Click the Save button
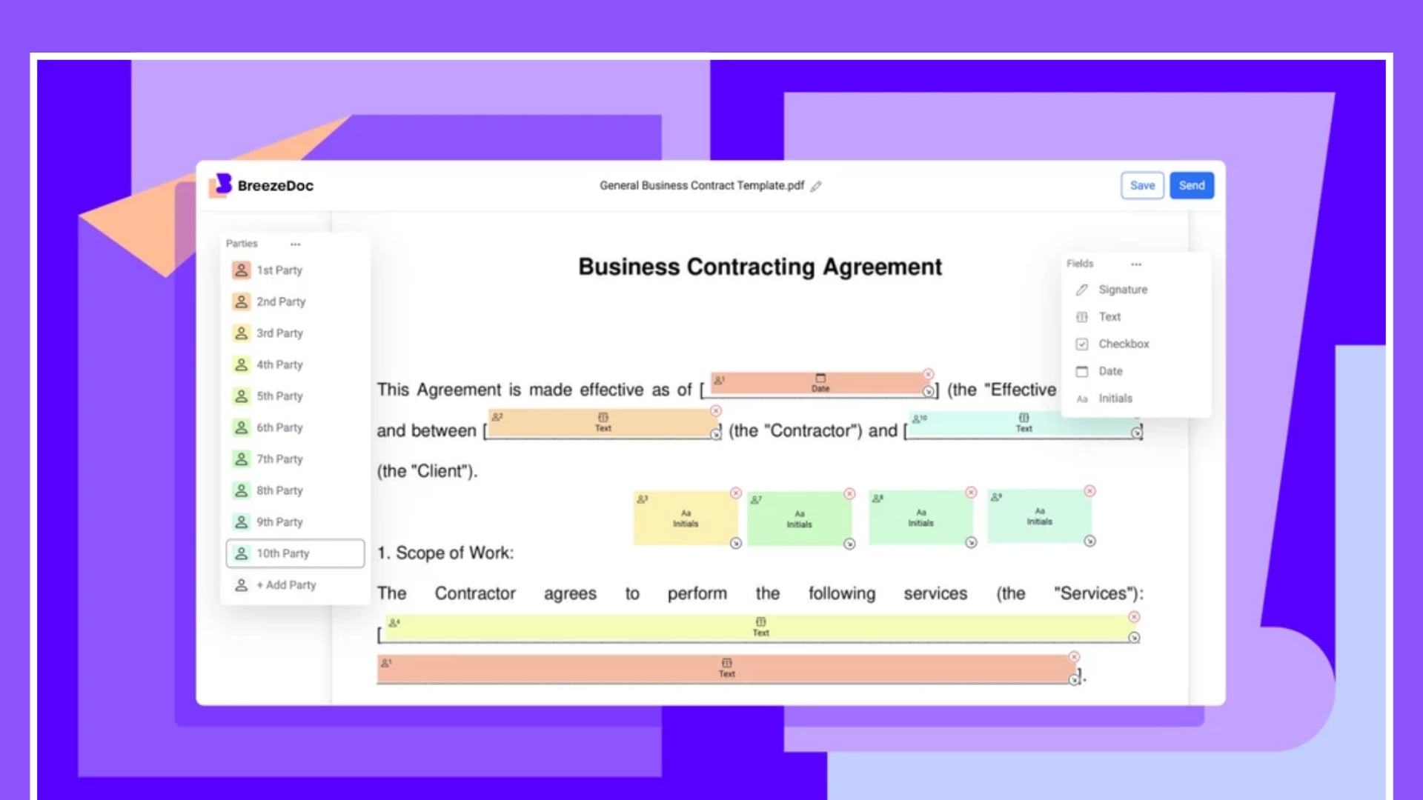The image size is (1423, 800). (x=1141, y=184)
